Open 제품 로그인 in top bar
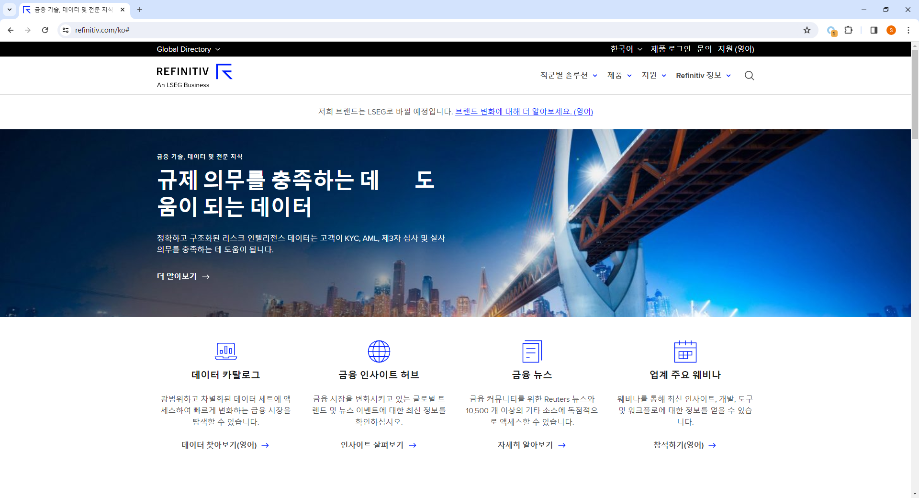 pyautogui.click(x=671, y=49)
